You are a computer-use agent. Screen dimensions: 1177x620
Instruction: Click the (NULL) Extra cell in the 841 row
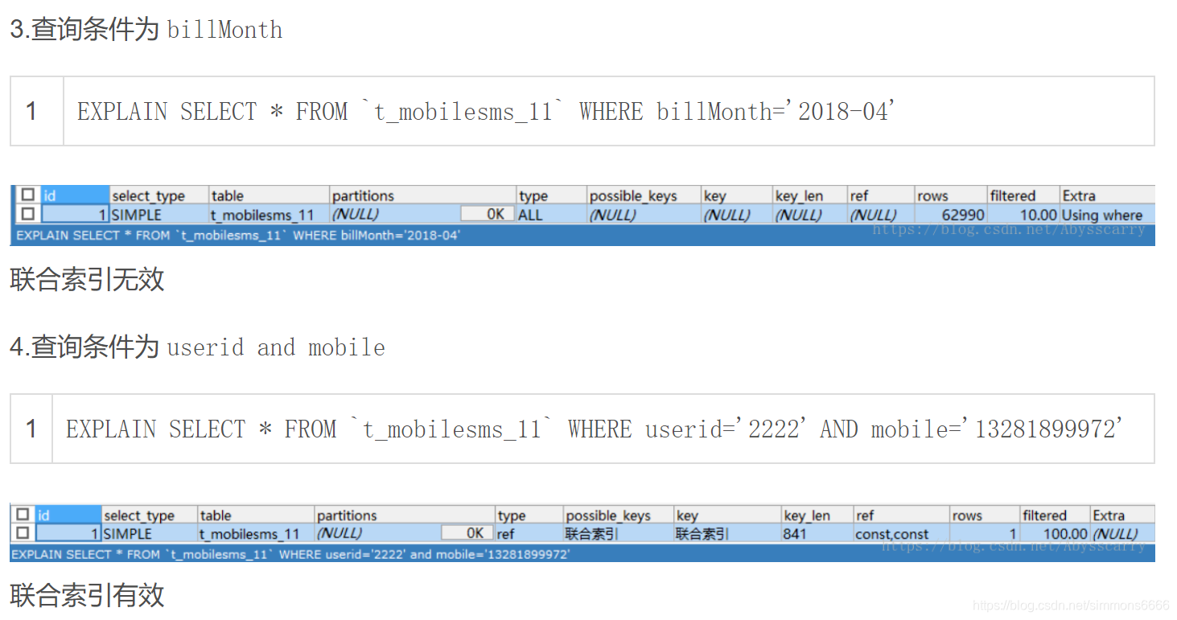(1122, 534)
